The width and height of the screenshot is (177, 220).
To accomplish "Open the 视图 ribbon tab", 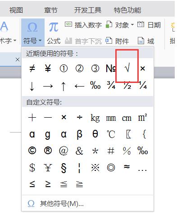I will [16, 10].
